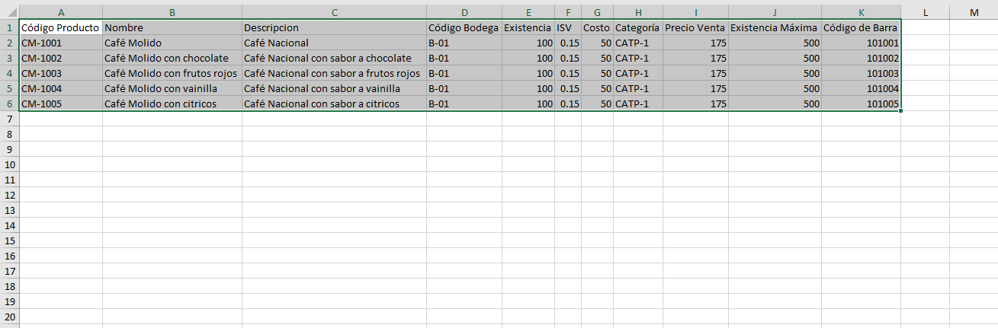
Task: Click cell 'Café Molido con citricos'
Action: (172, 103)
